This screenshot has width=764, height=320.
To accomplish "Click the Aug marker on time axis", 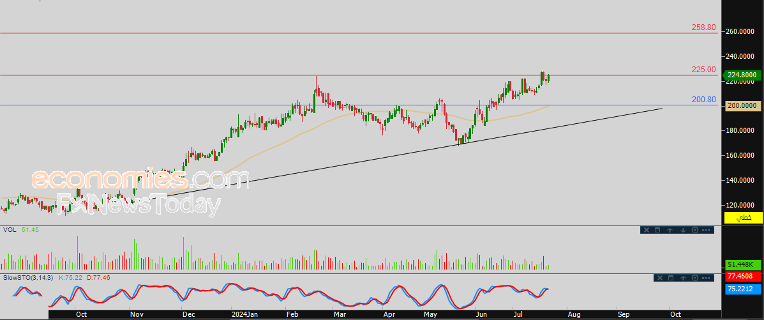I will 575,314.
